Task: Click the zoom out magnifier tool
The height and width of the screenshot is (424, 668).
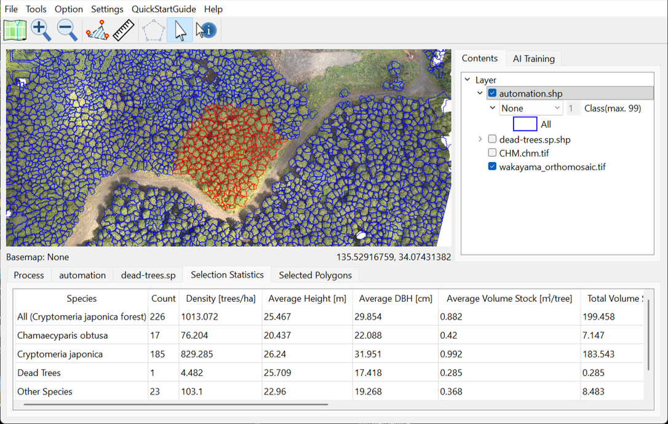Action: [66, 29]
